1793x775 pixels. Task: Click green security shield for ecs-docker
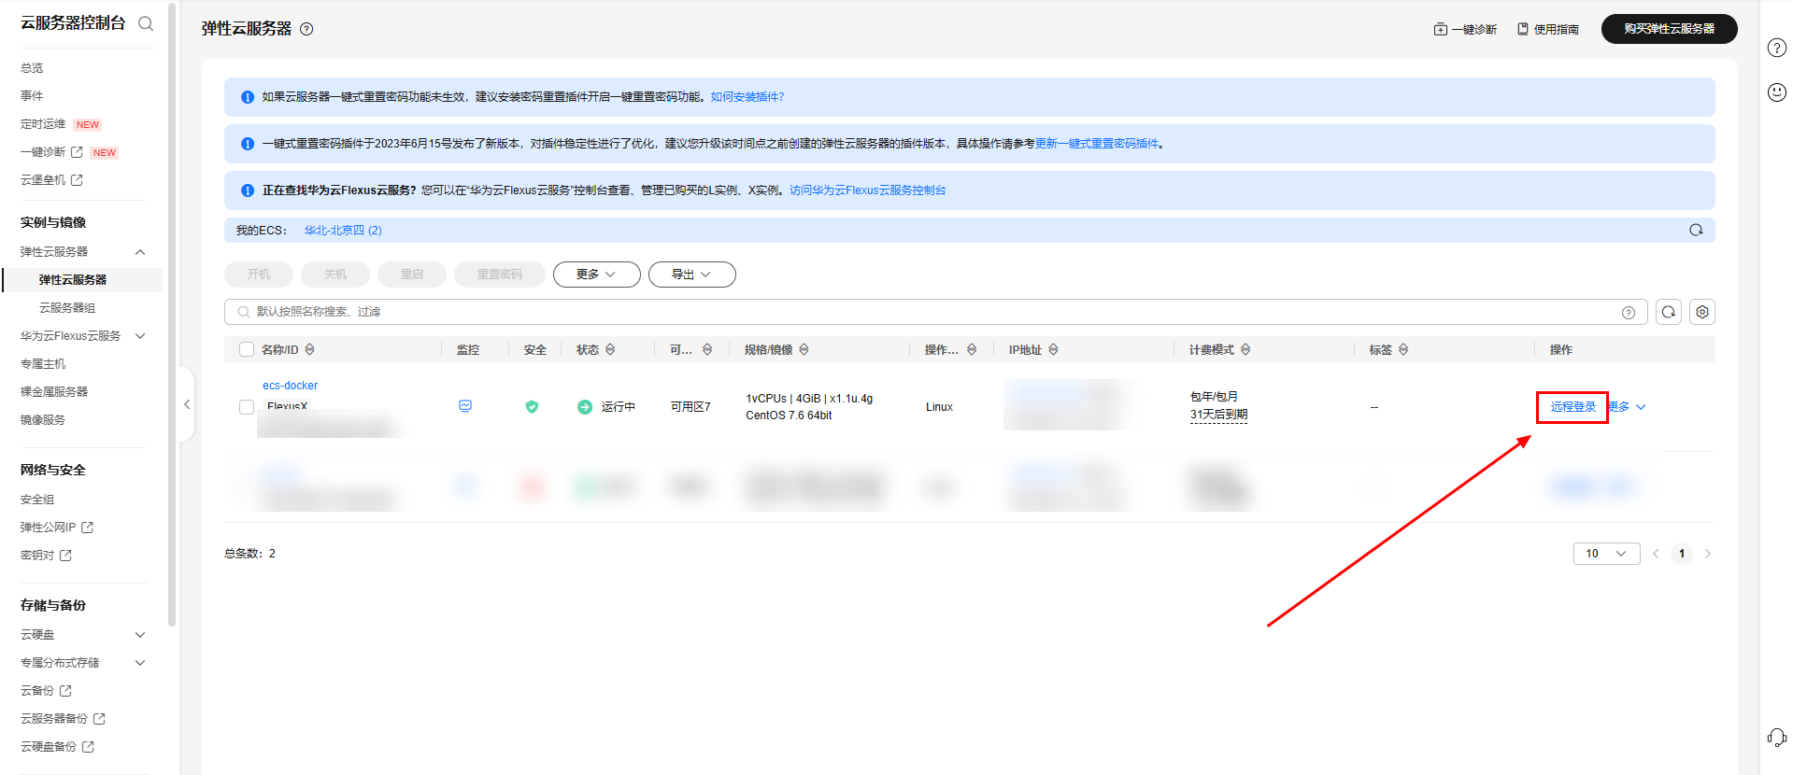click(532, 407)
